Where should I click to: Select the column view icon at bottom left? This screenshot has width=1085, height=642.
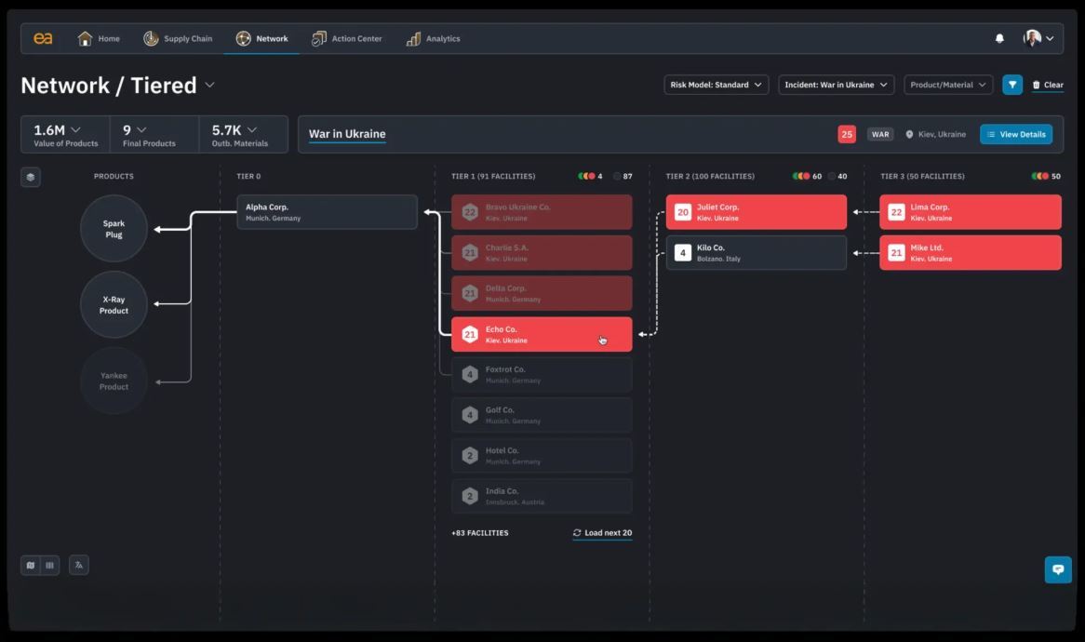point(49,565)
